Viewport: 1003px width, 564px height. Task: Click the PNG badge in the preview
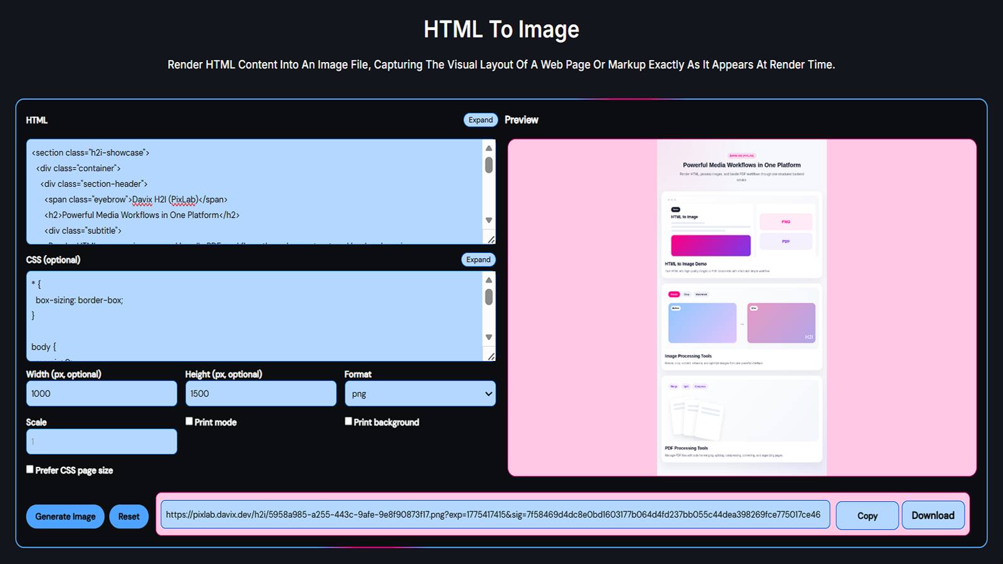[x=785, y=222]
